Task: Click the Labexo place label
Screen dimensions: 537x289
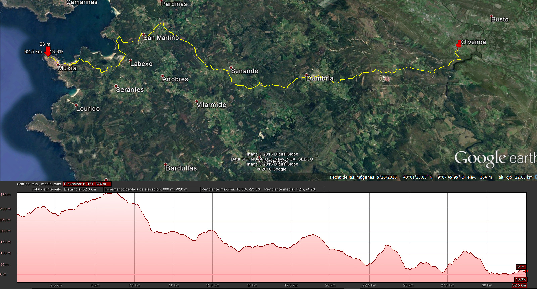Action: point(141,64)
